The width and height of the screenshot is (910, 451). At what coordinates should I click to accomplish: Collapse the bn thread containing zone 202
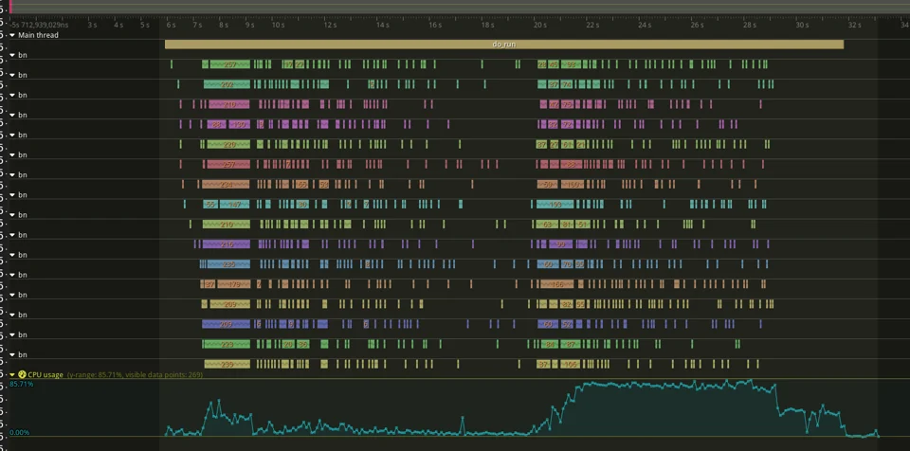12,75
